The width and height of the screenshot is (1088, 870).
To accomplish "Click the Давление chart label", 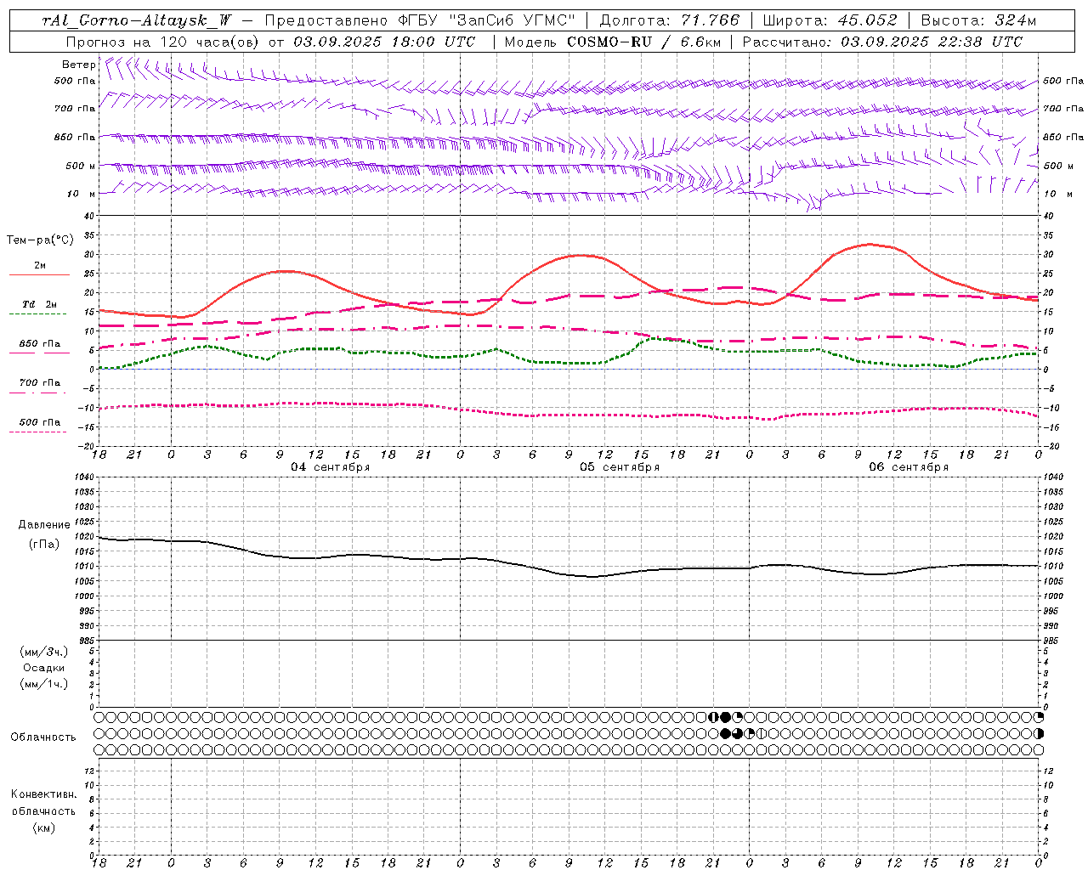I will coord(44,525).
